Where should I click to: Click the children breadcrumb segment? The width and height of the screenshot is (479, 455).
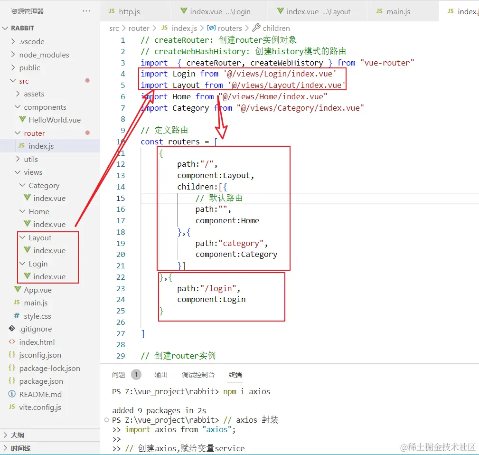point(276,28)
